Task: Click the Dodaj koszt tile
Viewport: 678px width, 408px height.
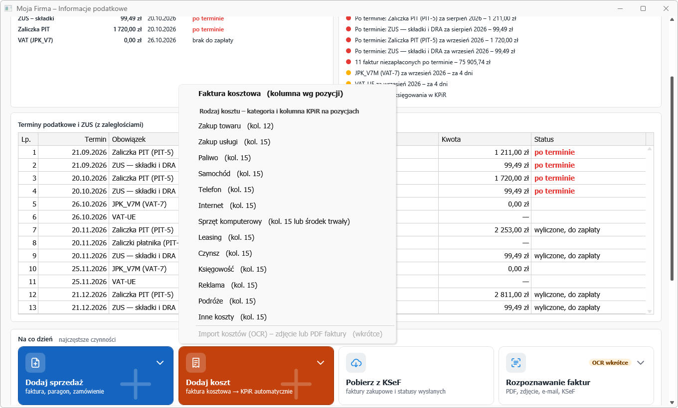Action: pos(256,376)
